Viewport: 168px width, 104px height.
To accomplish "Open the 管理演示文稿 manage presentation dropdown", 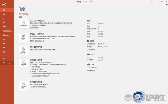I will click(x=23, y=85).
